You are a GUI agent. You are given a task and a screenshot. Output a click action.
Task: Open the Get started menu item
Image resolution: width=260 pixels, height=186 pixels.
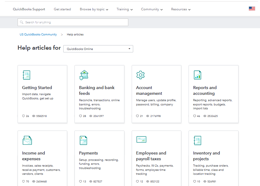point(62,9)
